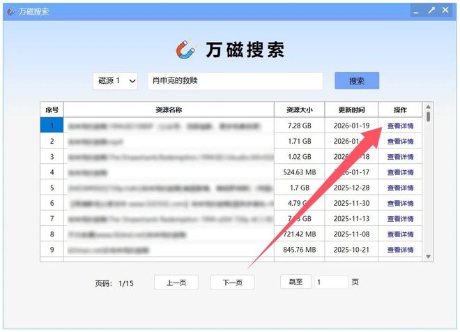Minimize the 万磁搜索 window

(416, 11)
